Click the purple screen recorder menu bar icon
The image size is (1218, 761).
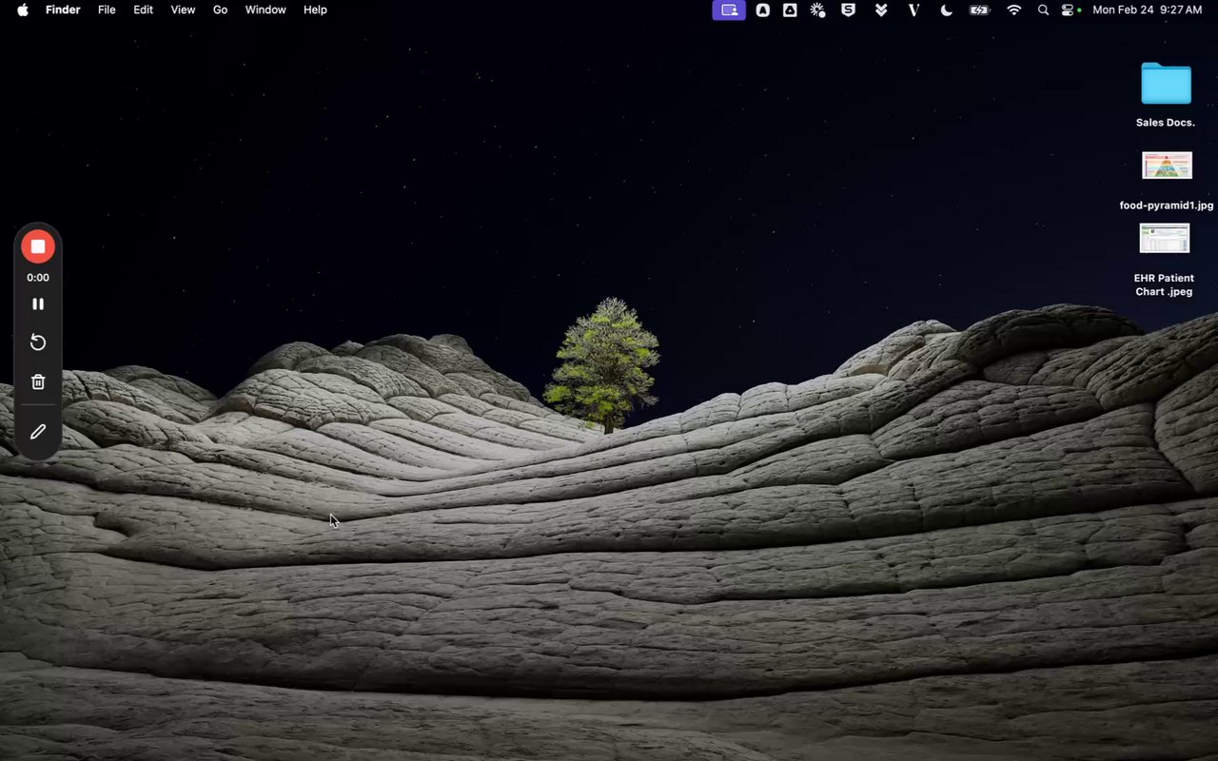click(729, 10)
